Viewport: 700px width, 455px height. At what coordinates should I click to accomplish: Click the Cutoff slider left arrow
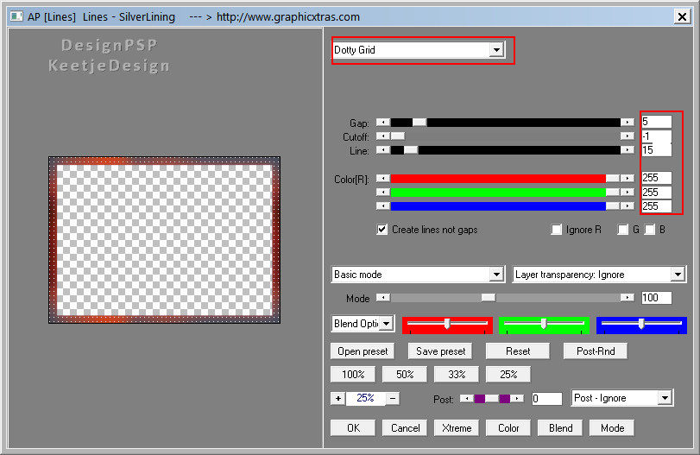(382, 136)
